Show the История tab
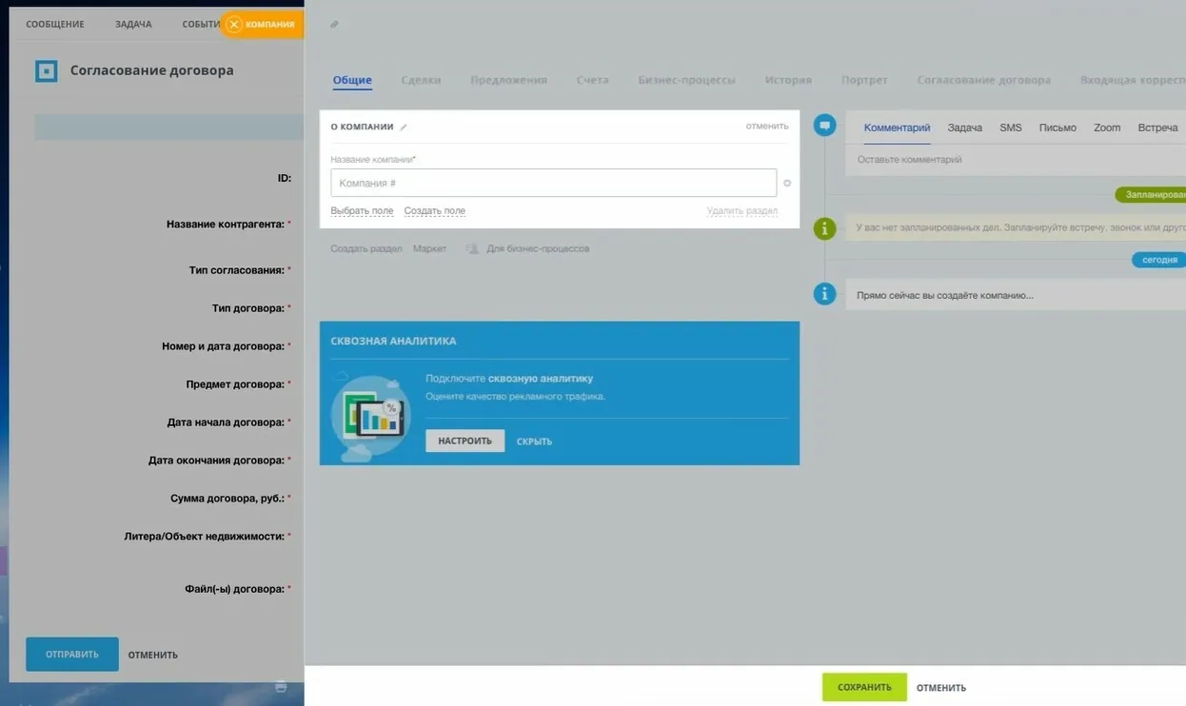1186x706 pixels. pos(788,80)
